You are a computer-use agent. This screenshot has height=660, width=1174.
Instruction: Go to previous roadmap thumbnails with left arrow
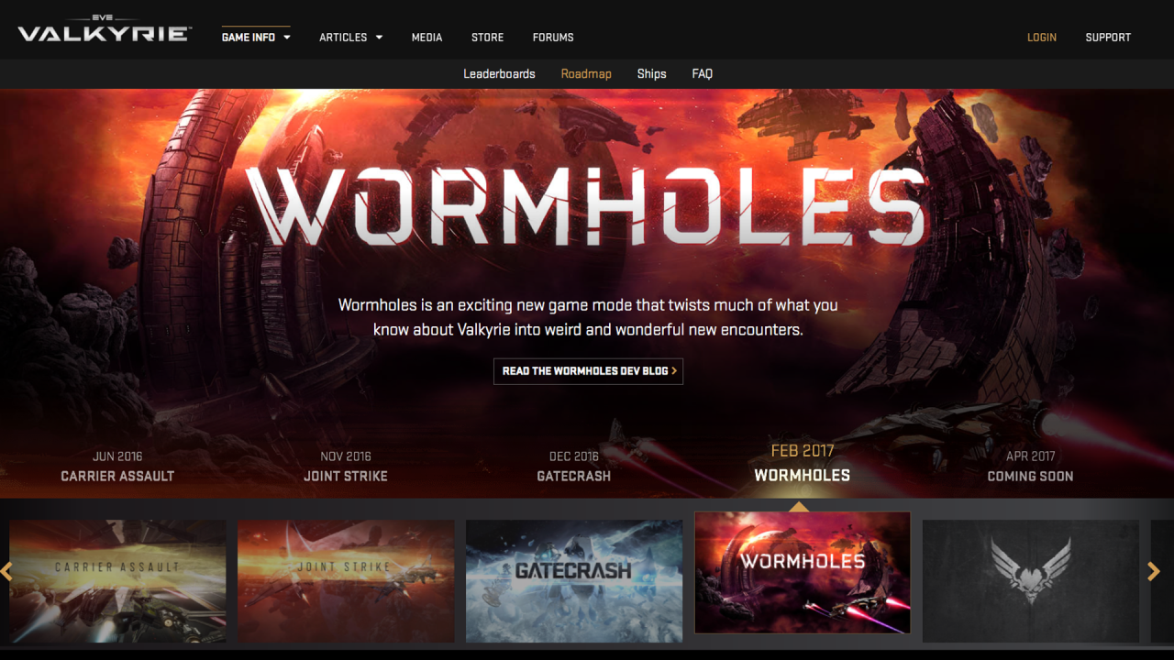pos(6,572)
